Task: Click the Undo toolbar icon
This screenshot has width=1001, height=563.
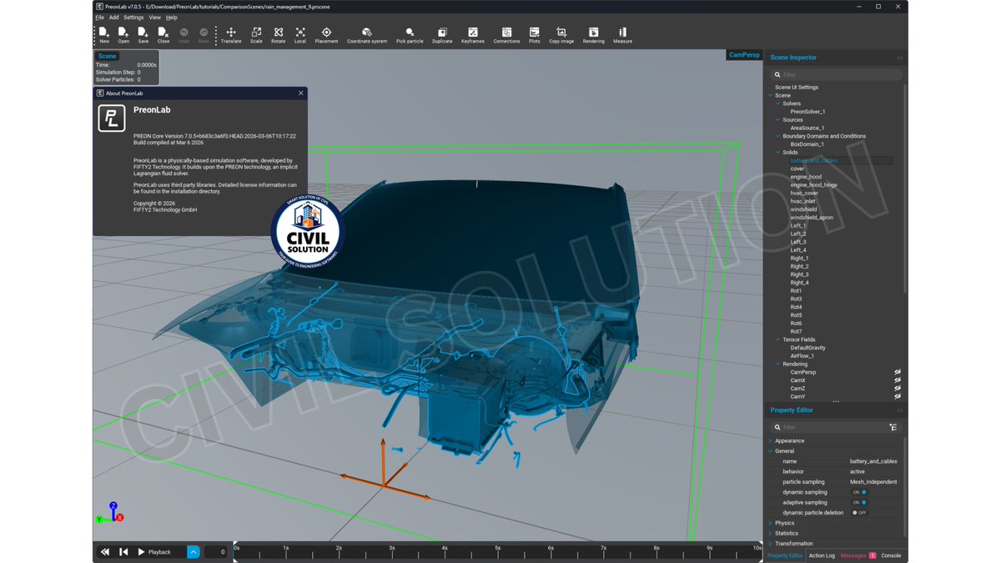Action: (184, 35)
